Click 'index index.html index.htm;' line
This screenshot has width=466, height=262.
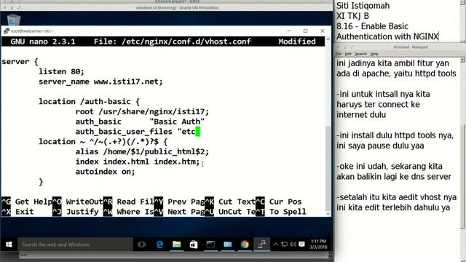[x=138, y=162]
